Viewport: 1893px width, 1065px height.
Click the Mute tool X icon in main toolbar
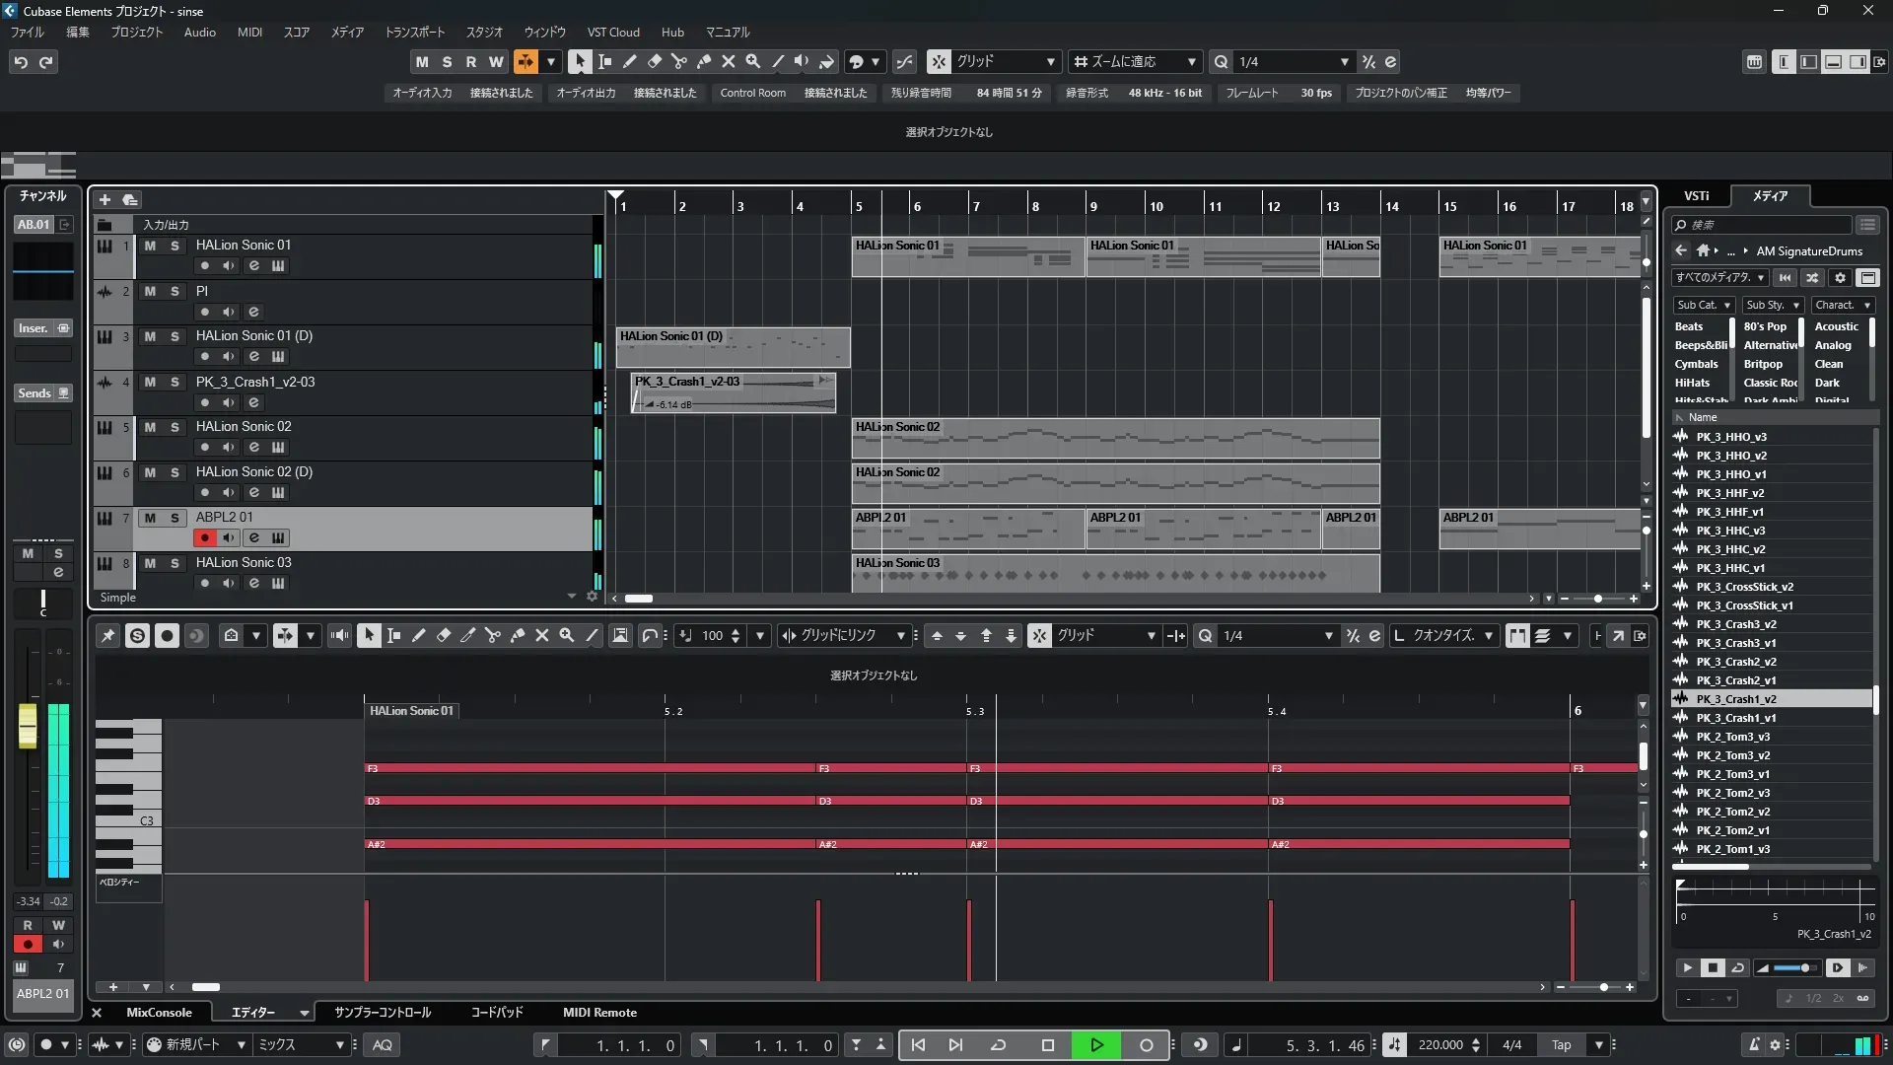click(x=729, y=61)
